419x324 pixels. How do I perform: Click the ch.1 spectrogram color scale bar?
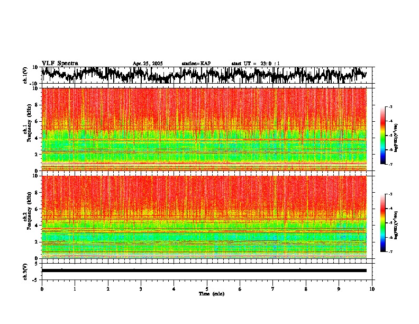(x=382, y=136)
